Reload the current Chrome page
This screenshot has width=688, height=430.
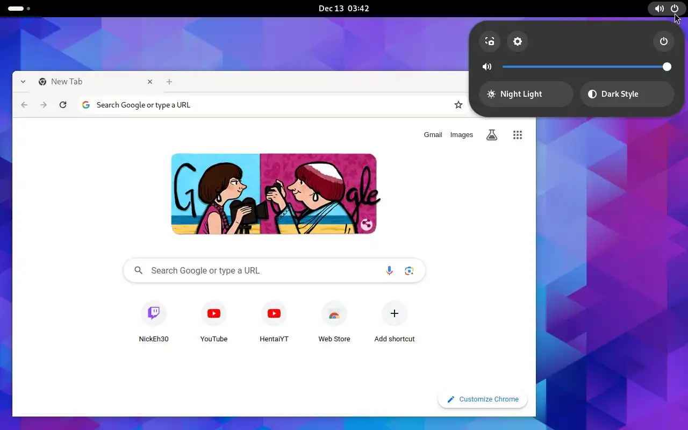point(63,105)
